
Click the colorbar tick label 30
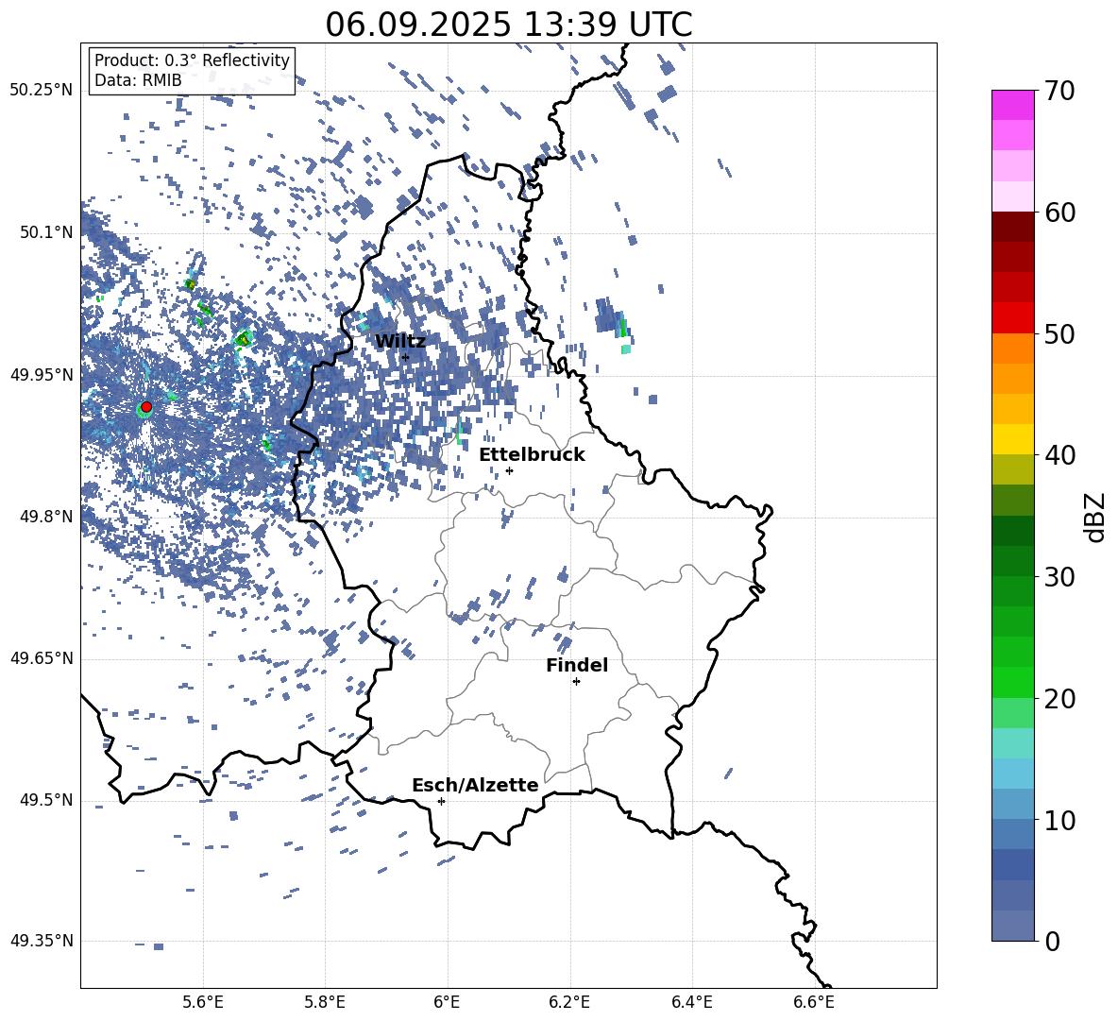(x=1059, y=577)
